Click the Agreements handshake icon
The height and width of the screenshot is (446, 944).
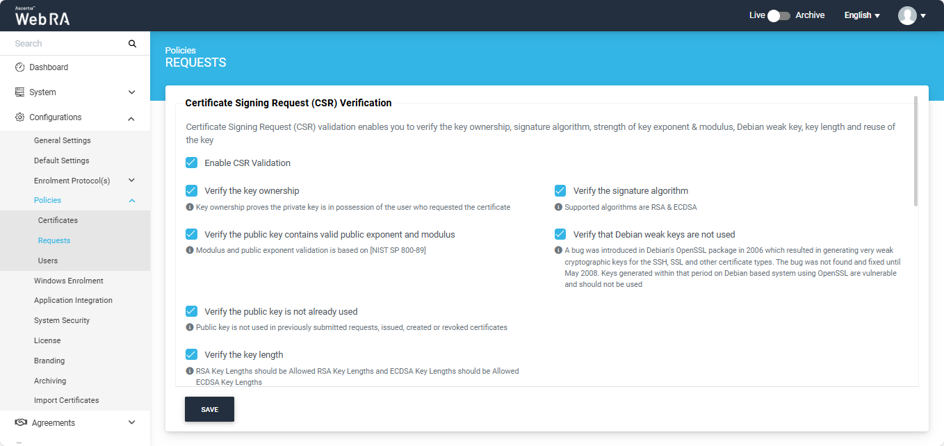(x=21, y=422)
